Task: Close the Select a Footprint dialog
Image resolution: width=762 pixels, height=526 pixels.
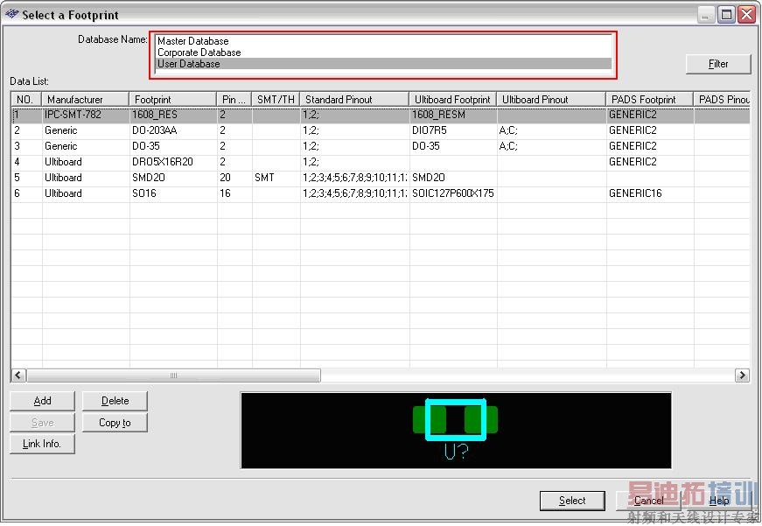Action: tap(746, 15)
